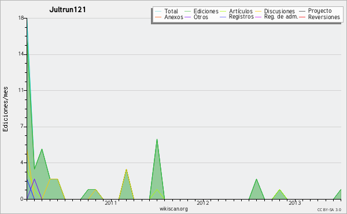
Task: Click the Registros legend entry
Action: tap(241, 17)
